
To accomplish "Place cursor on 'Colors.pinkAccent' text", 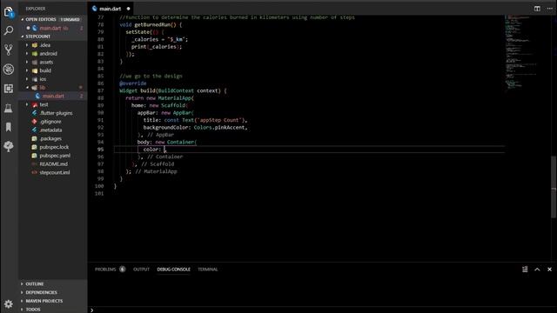I will (x=219, y=128).
